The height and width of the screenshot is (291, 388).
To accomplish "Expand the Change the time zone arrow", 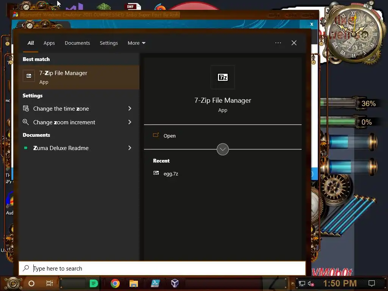I will click(x=130, y=108).
